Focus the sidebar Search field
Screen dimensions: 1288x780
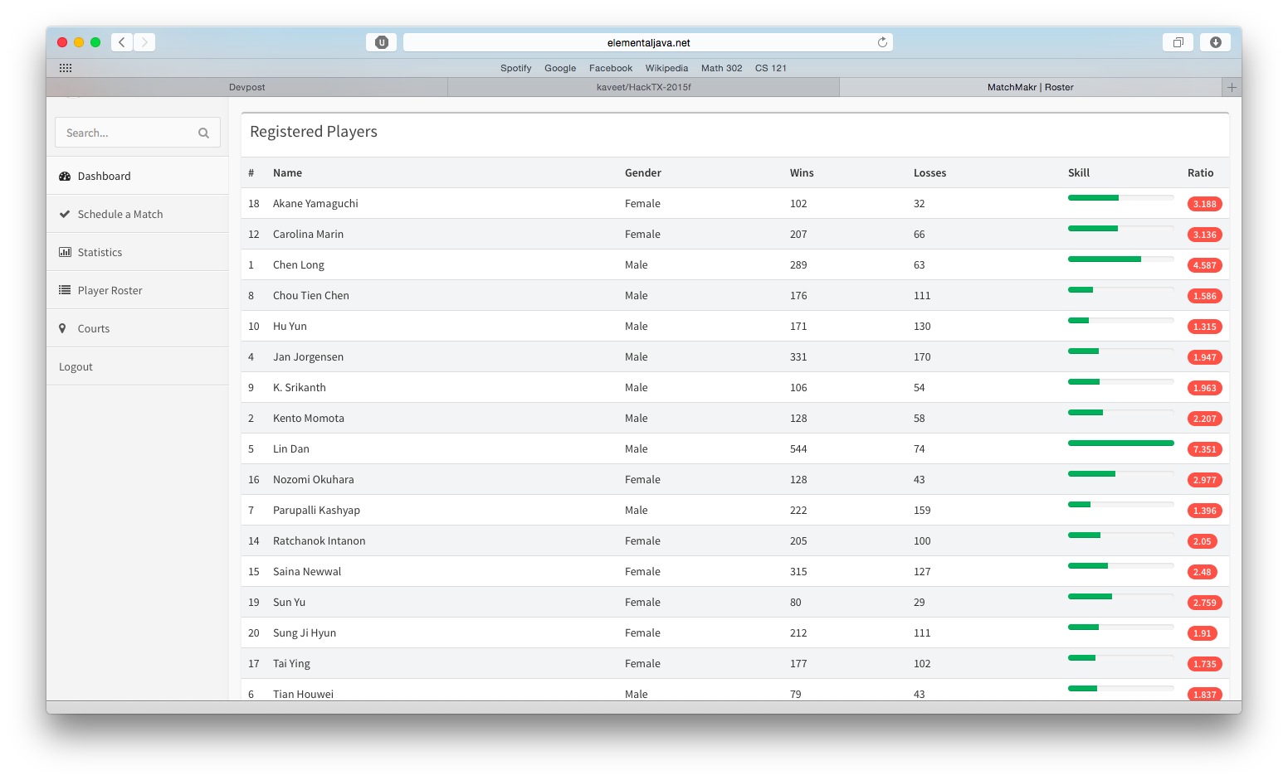pos(138,133)
